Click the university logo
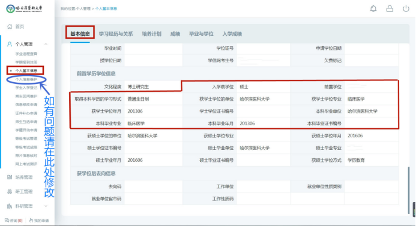Image resolution: width=416 pixels, height=226 pixels. pos(24,9)
